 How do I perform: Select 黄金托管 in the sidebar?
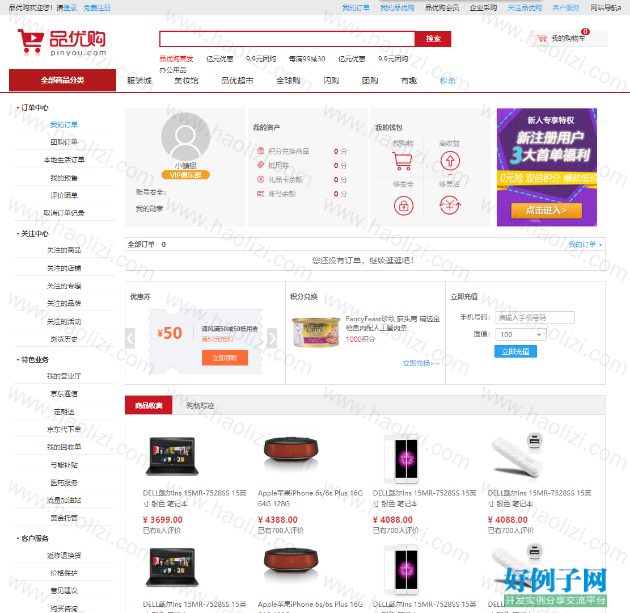click(x=64, y=518)
